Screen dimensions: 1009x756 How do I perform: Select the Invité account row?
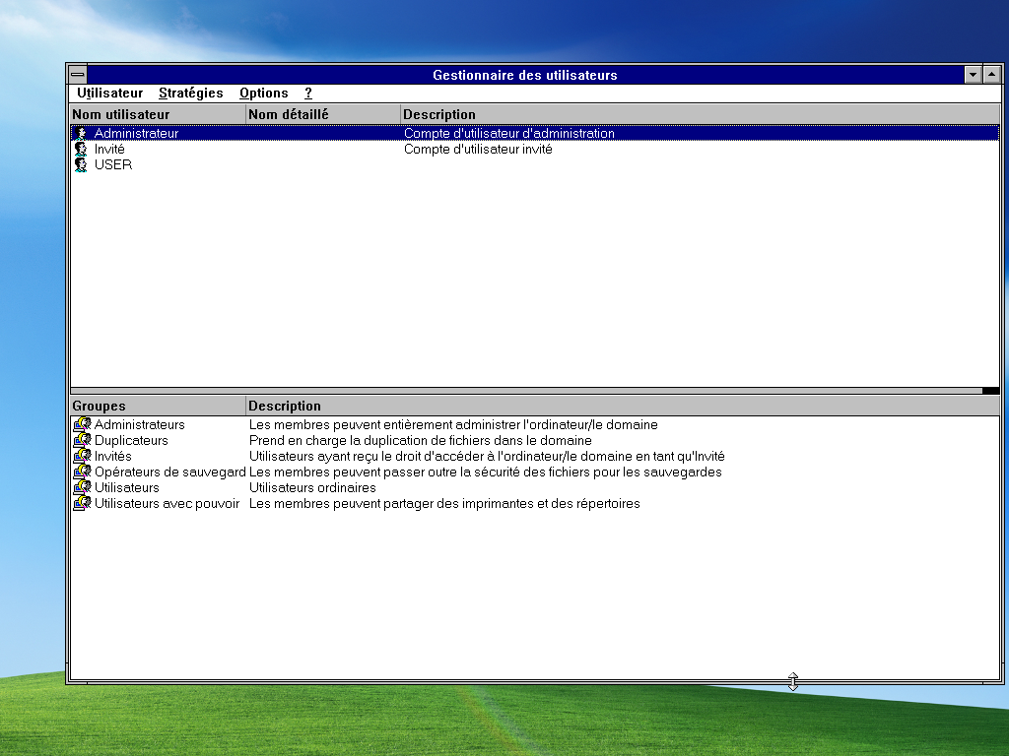click(108, 149)
